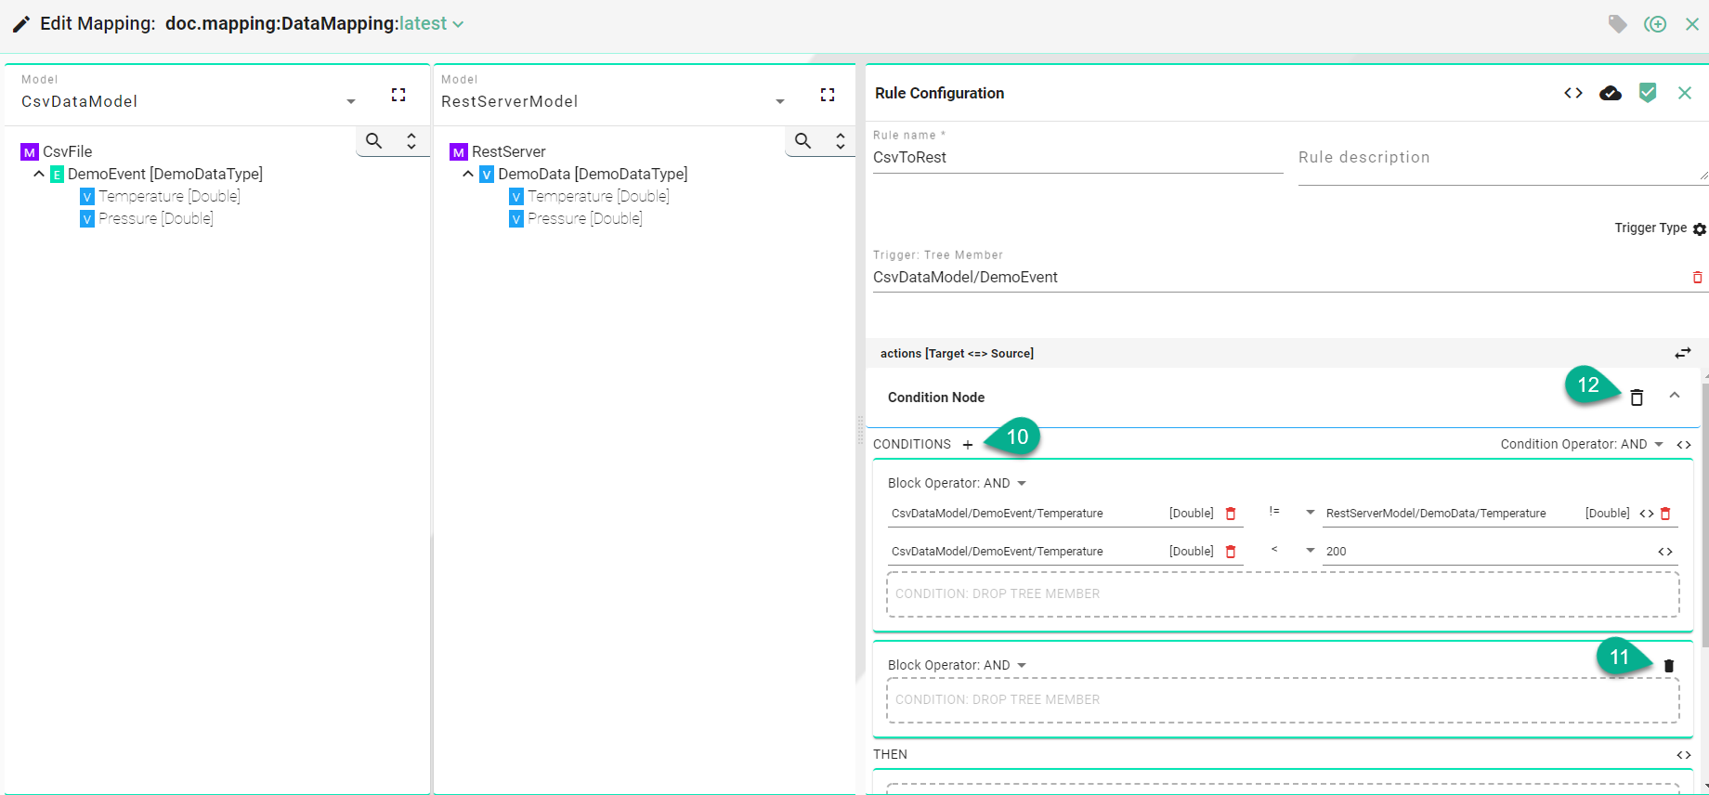The image size is (1709, 795).
Task: Collapse the Condition Node section
Action: click(x=1674, y=396)
